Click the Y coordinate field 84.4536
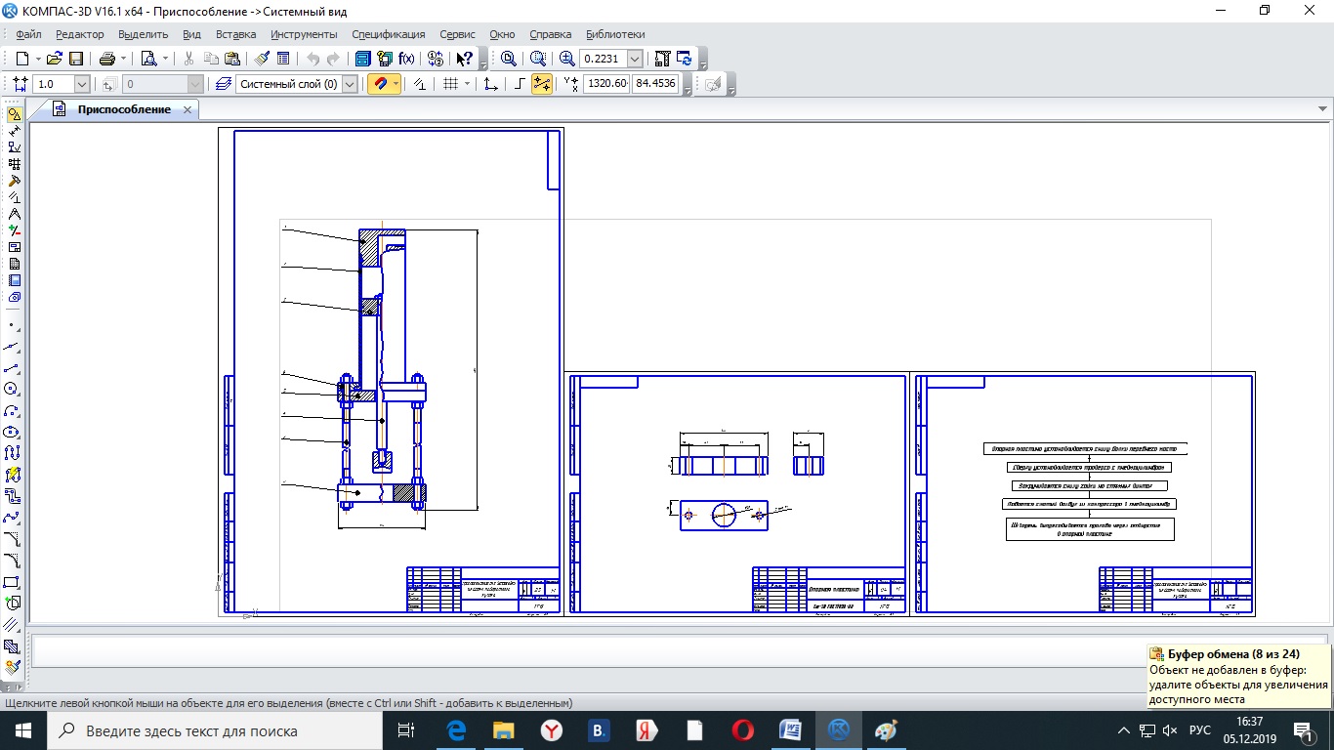1334x750 pixels. 655,84
